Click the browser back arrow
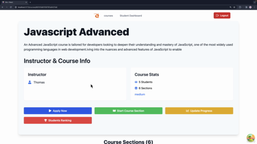The height and width of the screenshot is (144, 257). tap(2, 7)
